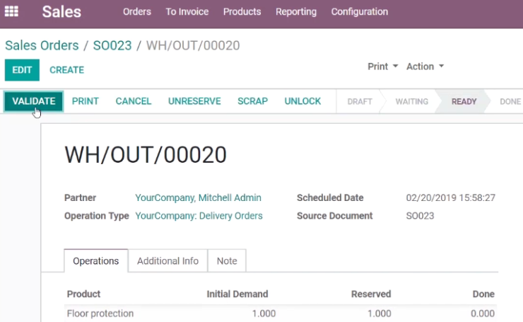Viewport: 523px width, 322px height.
Task: Click the CREATE button
Action: pyautogui.click(x=66, y=70)
